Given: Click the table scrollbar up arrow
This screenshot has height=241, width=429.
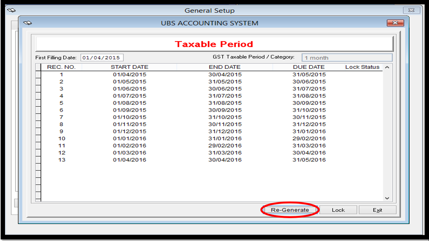Looking at the screenshot, I should [x=387, y=67].
